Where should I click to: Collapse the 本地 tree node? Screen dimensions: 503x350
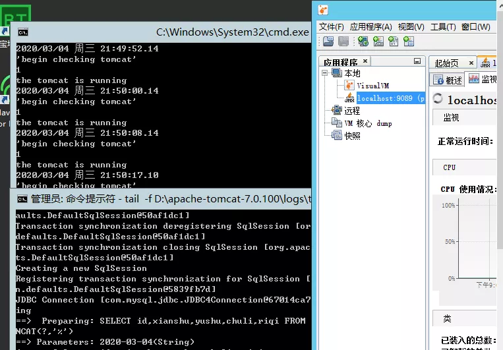tap(324, 73)
